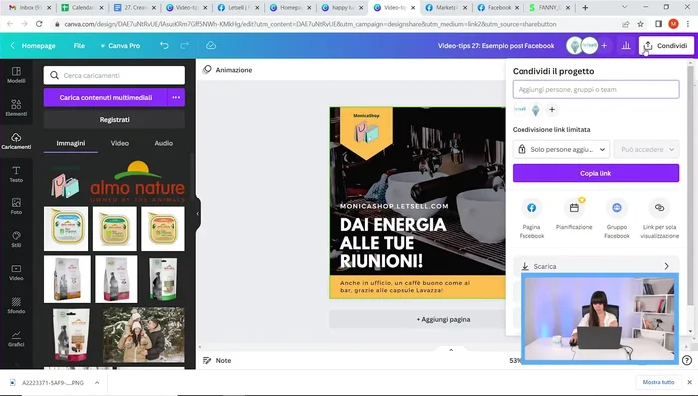The image size is (698, 396).
Task: Open the analytics bar chart icon
Action: (626, 46)
